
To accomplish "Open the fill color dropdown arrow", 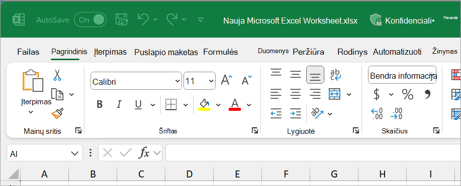I will tap(218, 105).
